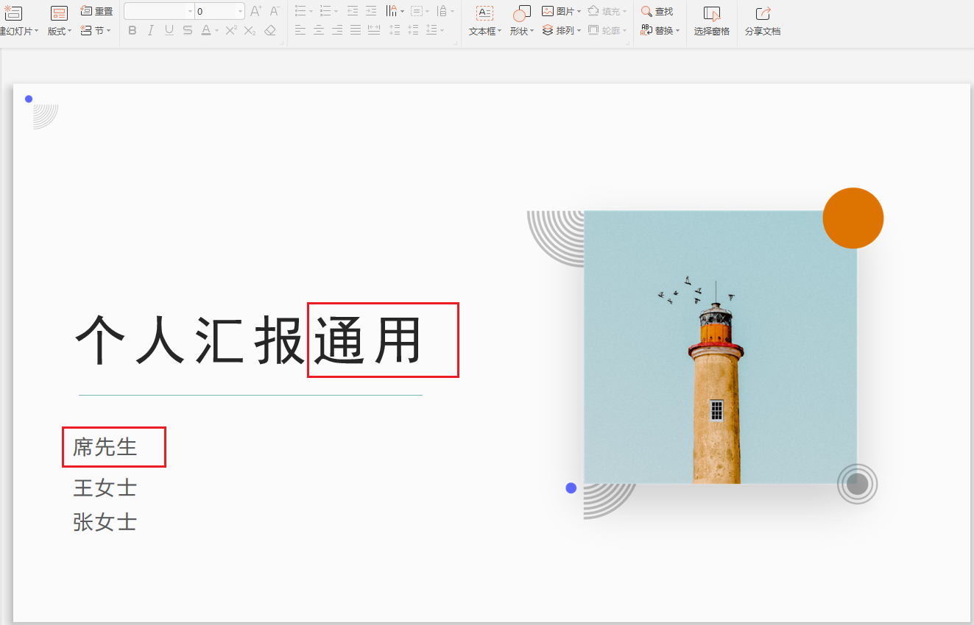974x625 pixels.
Task: Toggle italic formatting
Action: coord(150,30)
